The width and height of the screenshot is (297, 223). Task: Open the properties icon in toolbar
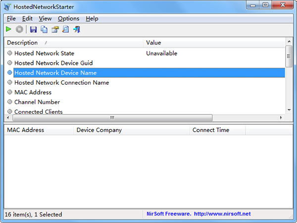55,29
